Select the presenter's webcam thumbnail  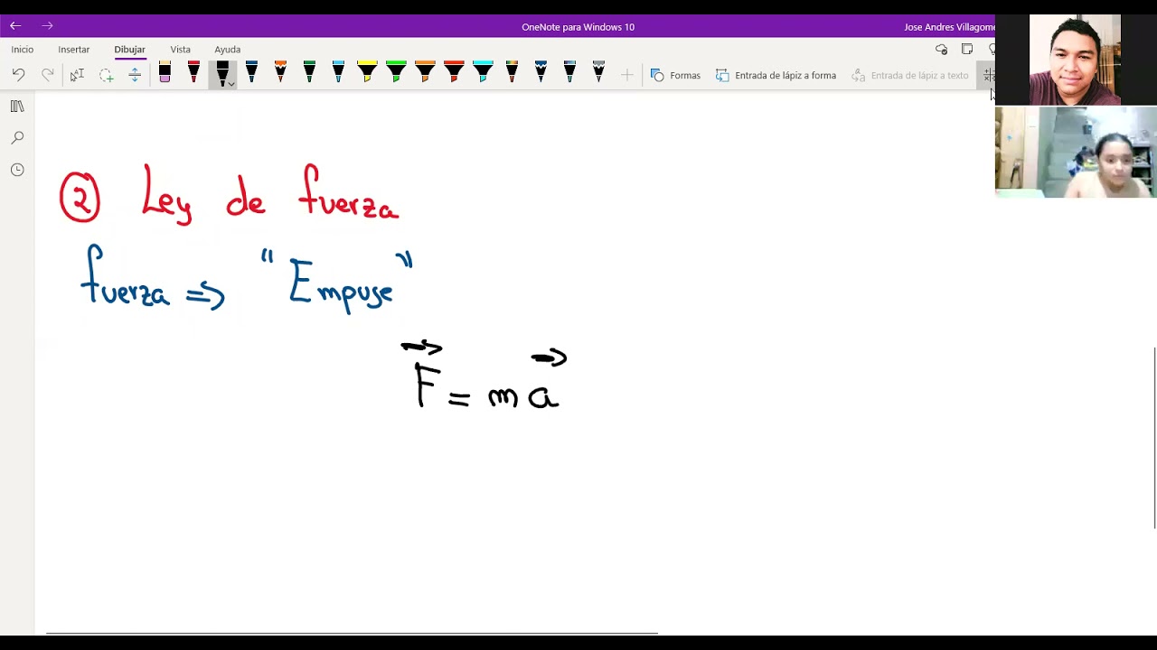tap(1075, 60)
